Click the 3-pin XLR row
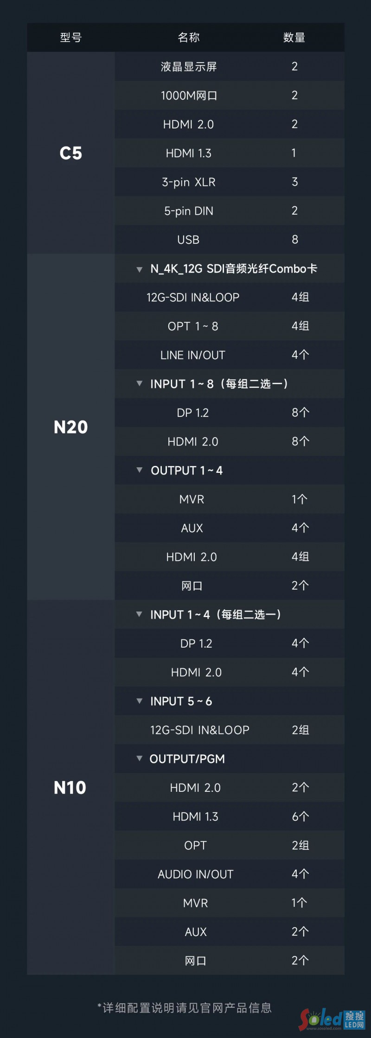The image size is (371, 1038). [x=189, y=182]
